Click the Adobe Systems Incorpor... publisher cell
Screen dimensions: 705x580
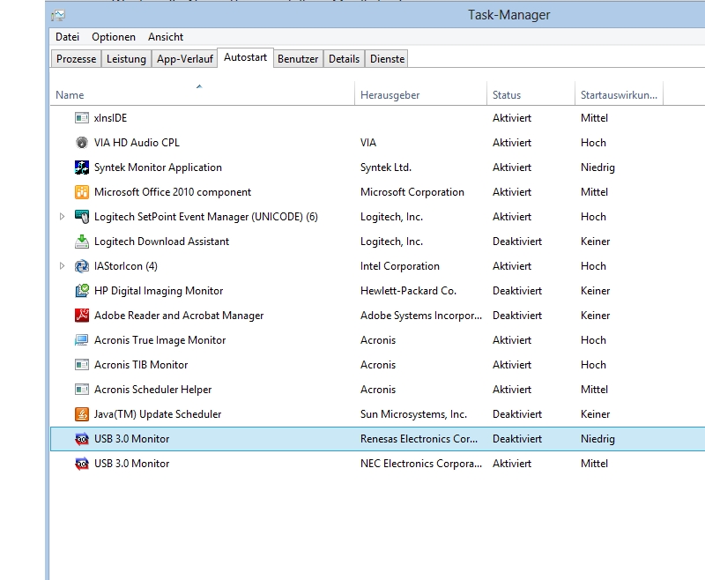pyautogui.click(x=421, y=316)
